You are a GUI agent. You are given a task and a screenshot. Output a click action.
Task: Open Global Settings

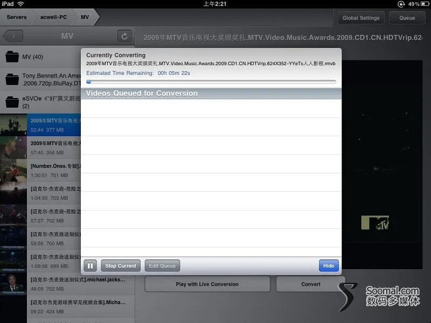pos(360,18)
